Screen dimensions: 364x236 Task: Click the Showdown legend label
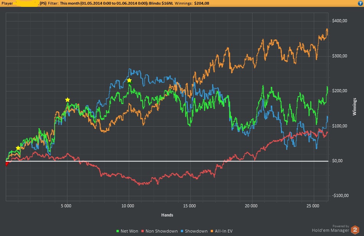coord(196,231)
